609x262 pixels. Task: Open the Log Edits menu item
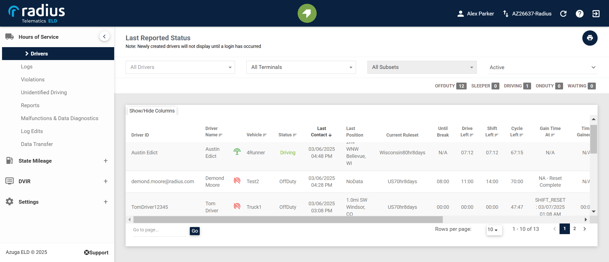(32, 131)
